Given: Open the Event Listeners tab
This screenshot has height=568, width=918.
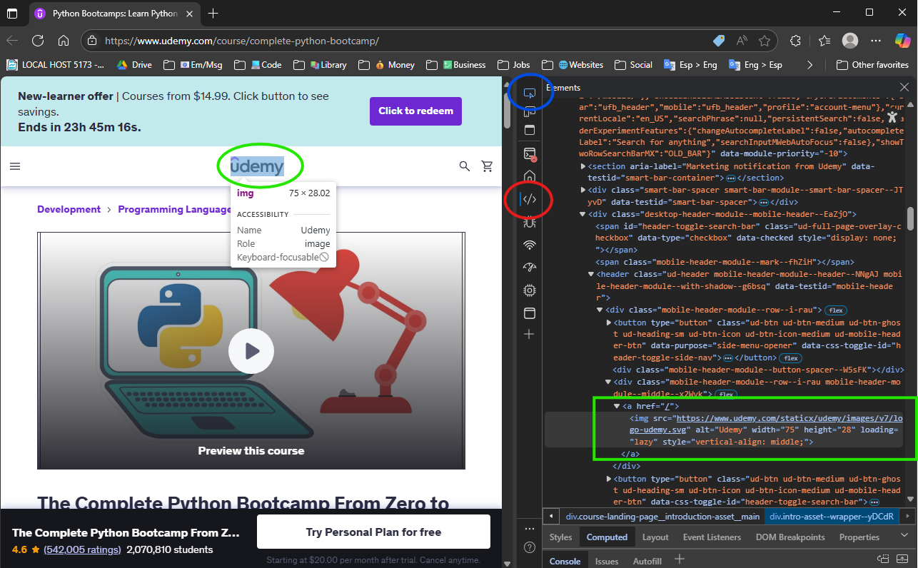Looking at the screenshot, I should click(x=712, y=537).
